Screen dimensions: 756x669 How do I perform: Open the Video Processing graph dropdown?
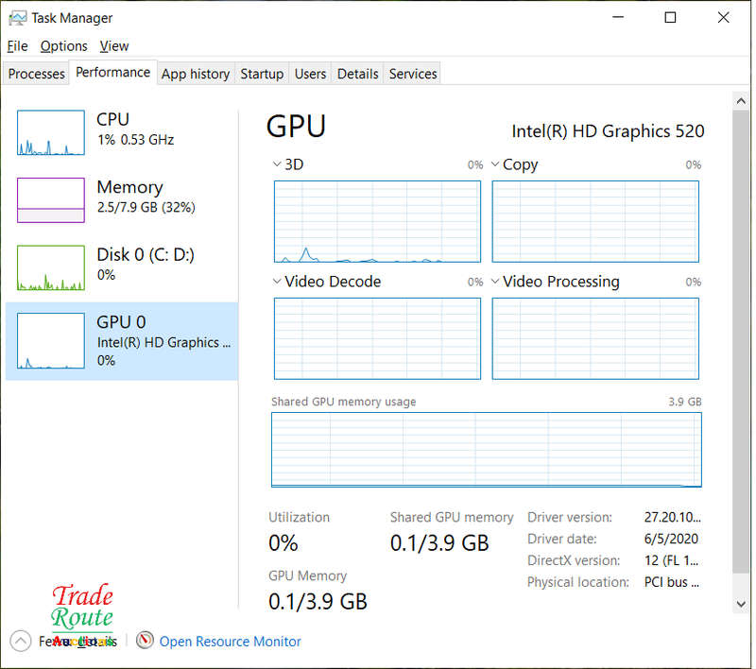(x=495, y=282)
